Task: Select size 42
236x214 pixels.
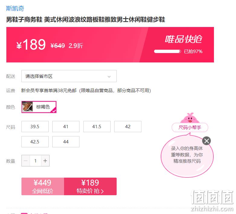Action: [x=128, y=127]
